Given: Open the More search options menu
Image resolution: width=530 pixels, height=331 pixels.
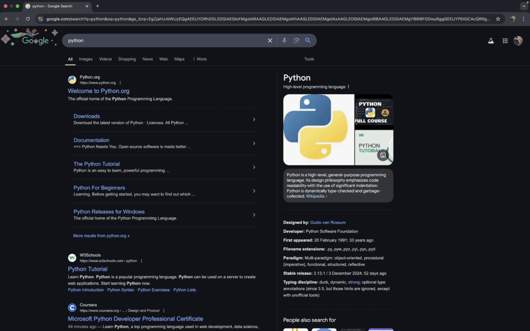Looking at the screenshot, I should click(199, 59).
